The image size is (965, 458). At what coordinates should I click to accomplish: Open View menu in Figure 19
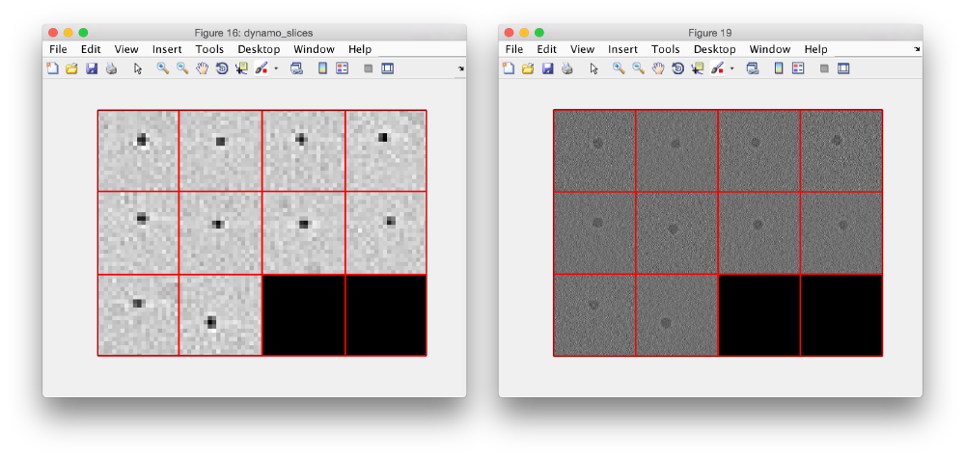pyautogui.click(x=582, y=49)
